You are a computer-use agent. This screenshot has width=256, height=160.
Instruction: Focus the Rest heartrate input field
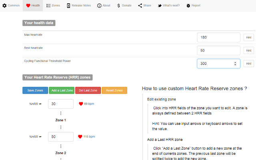(218, 50)
